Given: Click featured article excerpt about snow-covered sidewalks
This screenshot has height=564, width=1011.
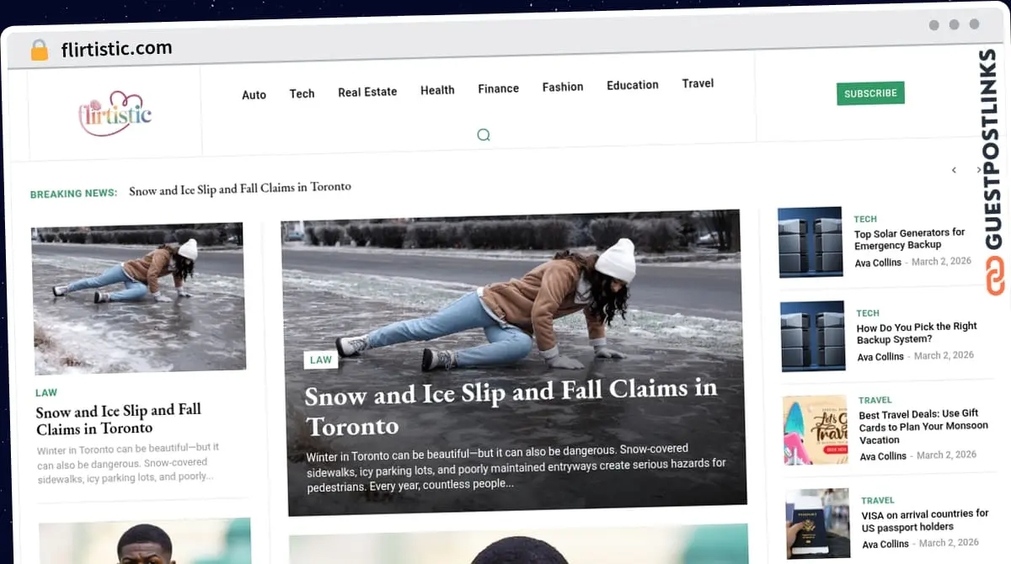Looking at the screenshot, I should [x=516, y=467].
